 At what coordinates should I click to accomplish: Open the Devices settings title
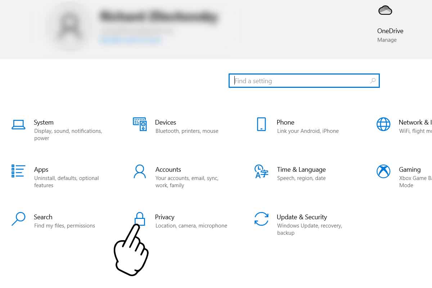click(166, 122)
